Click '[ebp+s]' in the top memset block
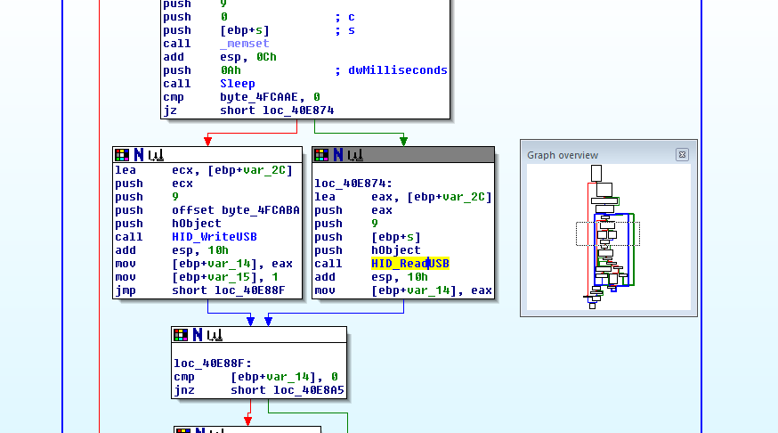Viewport: 778px width, 433px height. pyautogui.click(x=245, y=30)
